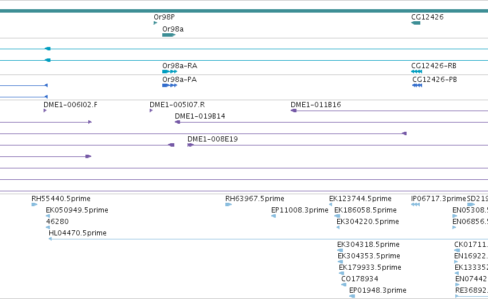The height and width of the screenshot is (299, 488).
Task: Click the Or98a-RA transcript label
Action: click(x=179, y=66)
